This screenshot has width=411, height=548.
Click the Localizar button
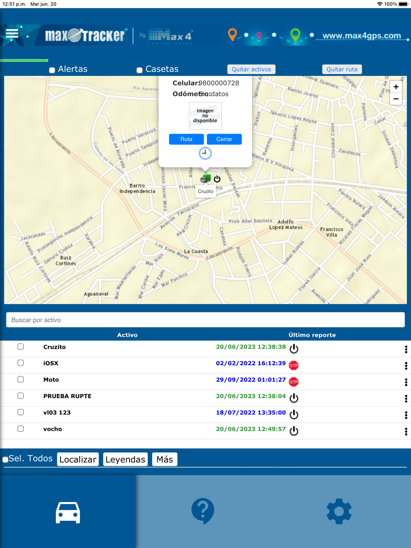(x=78, y=459)
